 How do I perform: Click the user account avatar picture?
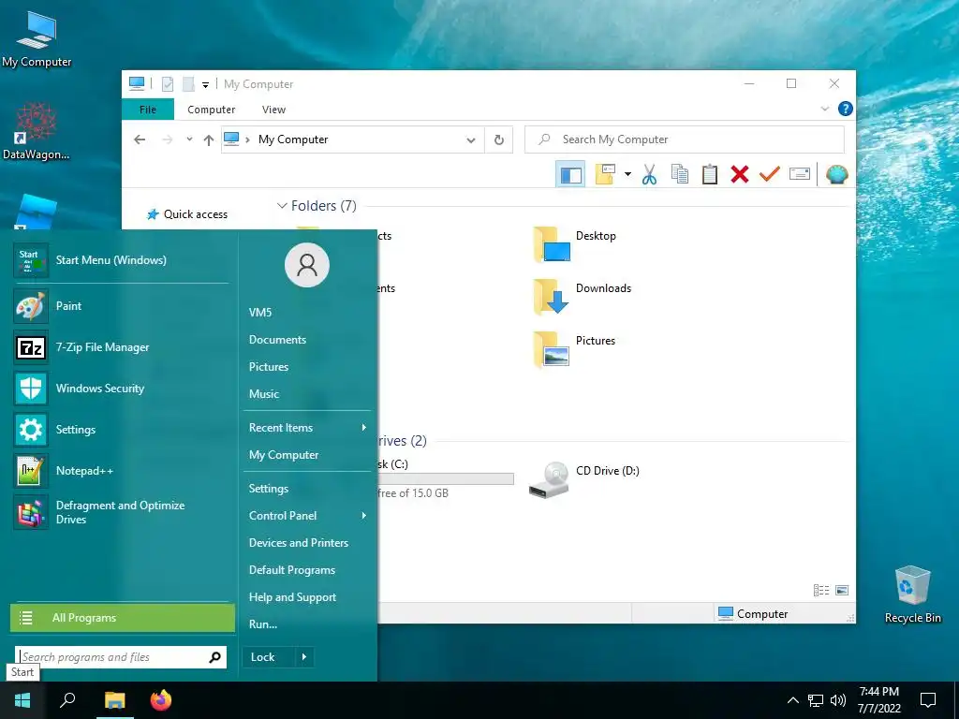point(307,265)
